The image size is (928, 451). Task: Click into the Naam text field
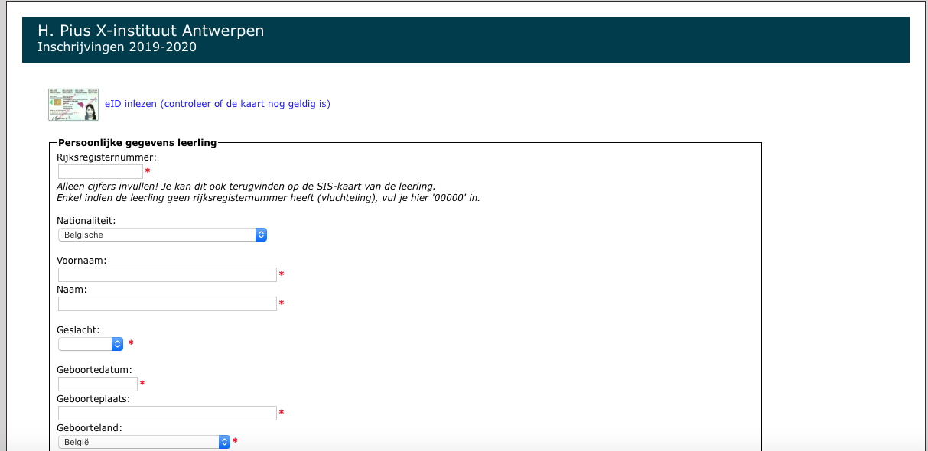167,303
